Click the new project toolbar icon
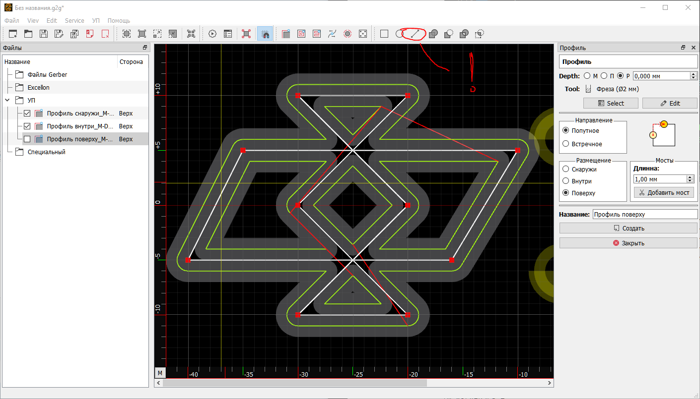This screenshot has width=700, height=399. pos(13,34)
